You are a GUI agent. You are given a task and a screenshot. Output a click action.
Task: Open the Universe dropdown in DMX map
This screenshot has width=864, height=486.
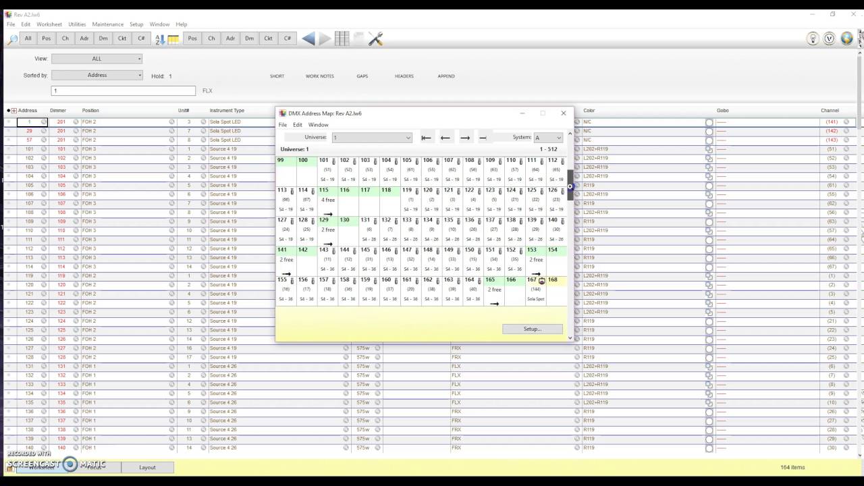pos(372,138)
